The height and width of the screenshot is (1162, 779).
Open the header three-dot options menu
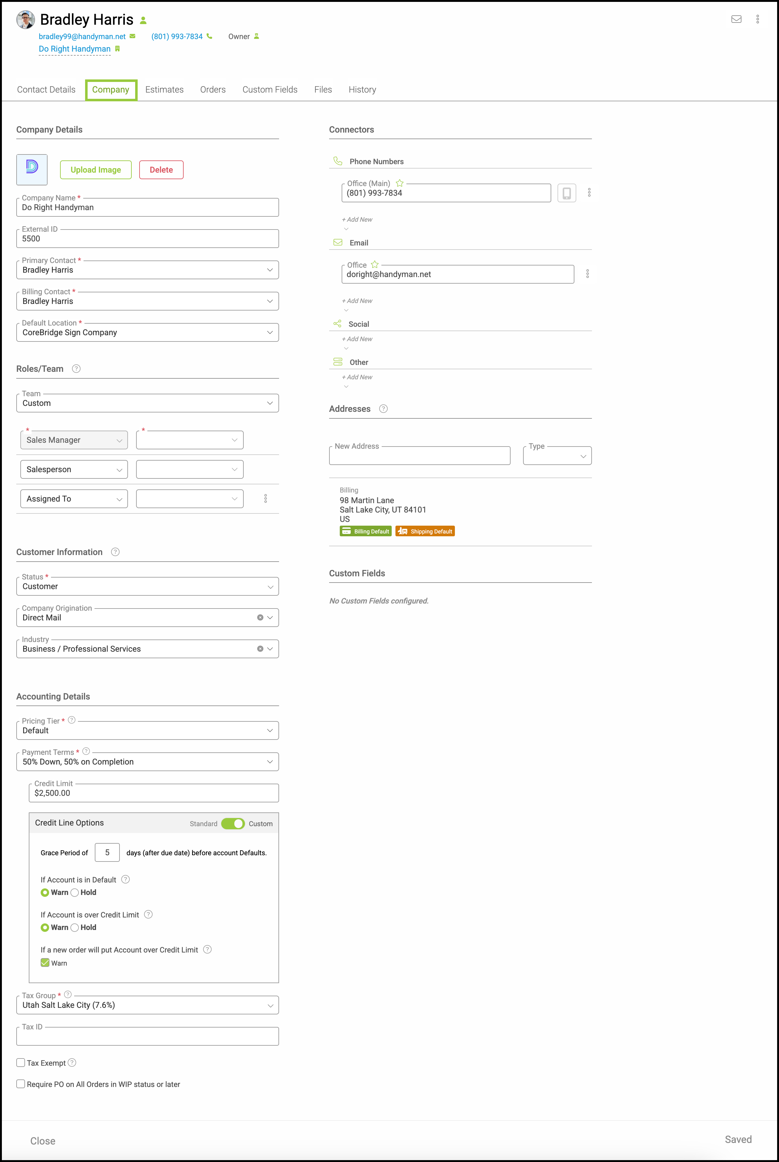[757, 19]
